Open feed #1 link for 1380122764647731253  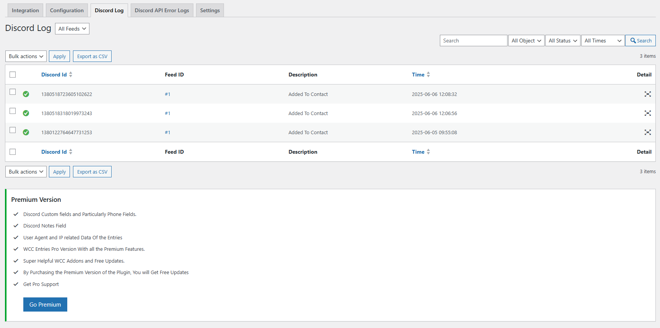coord(167,132)
